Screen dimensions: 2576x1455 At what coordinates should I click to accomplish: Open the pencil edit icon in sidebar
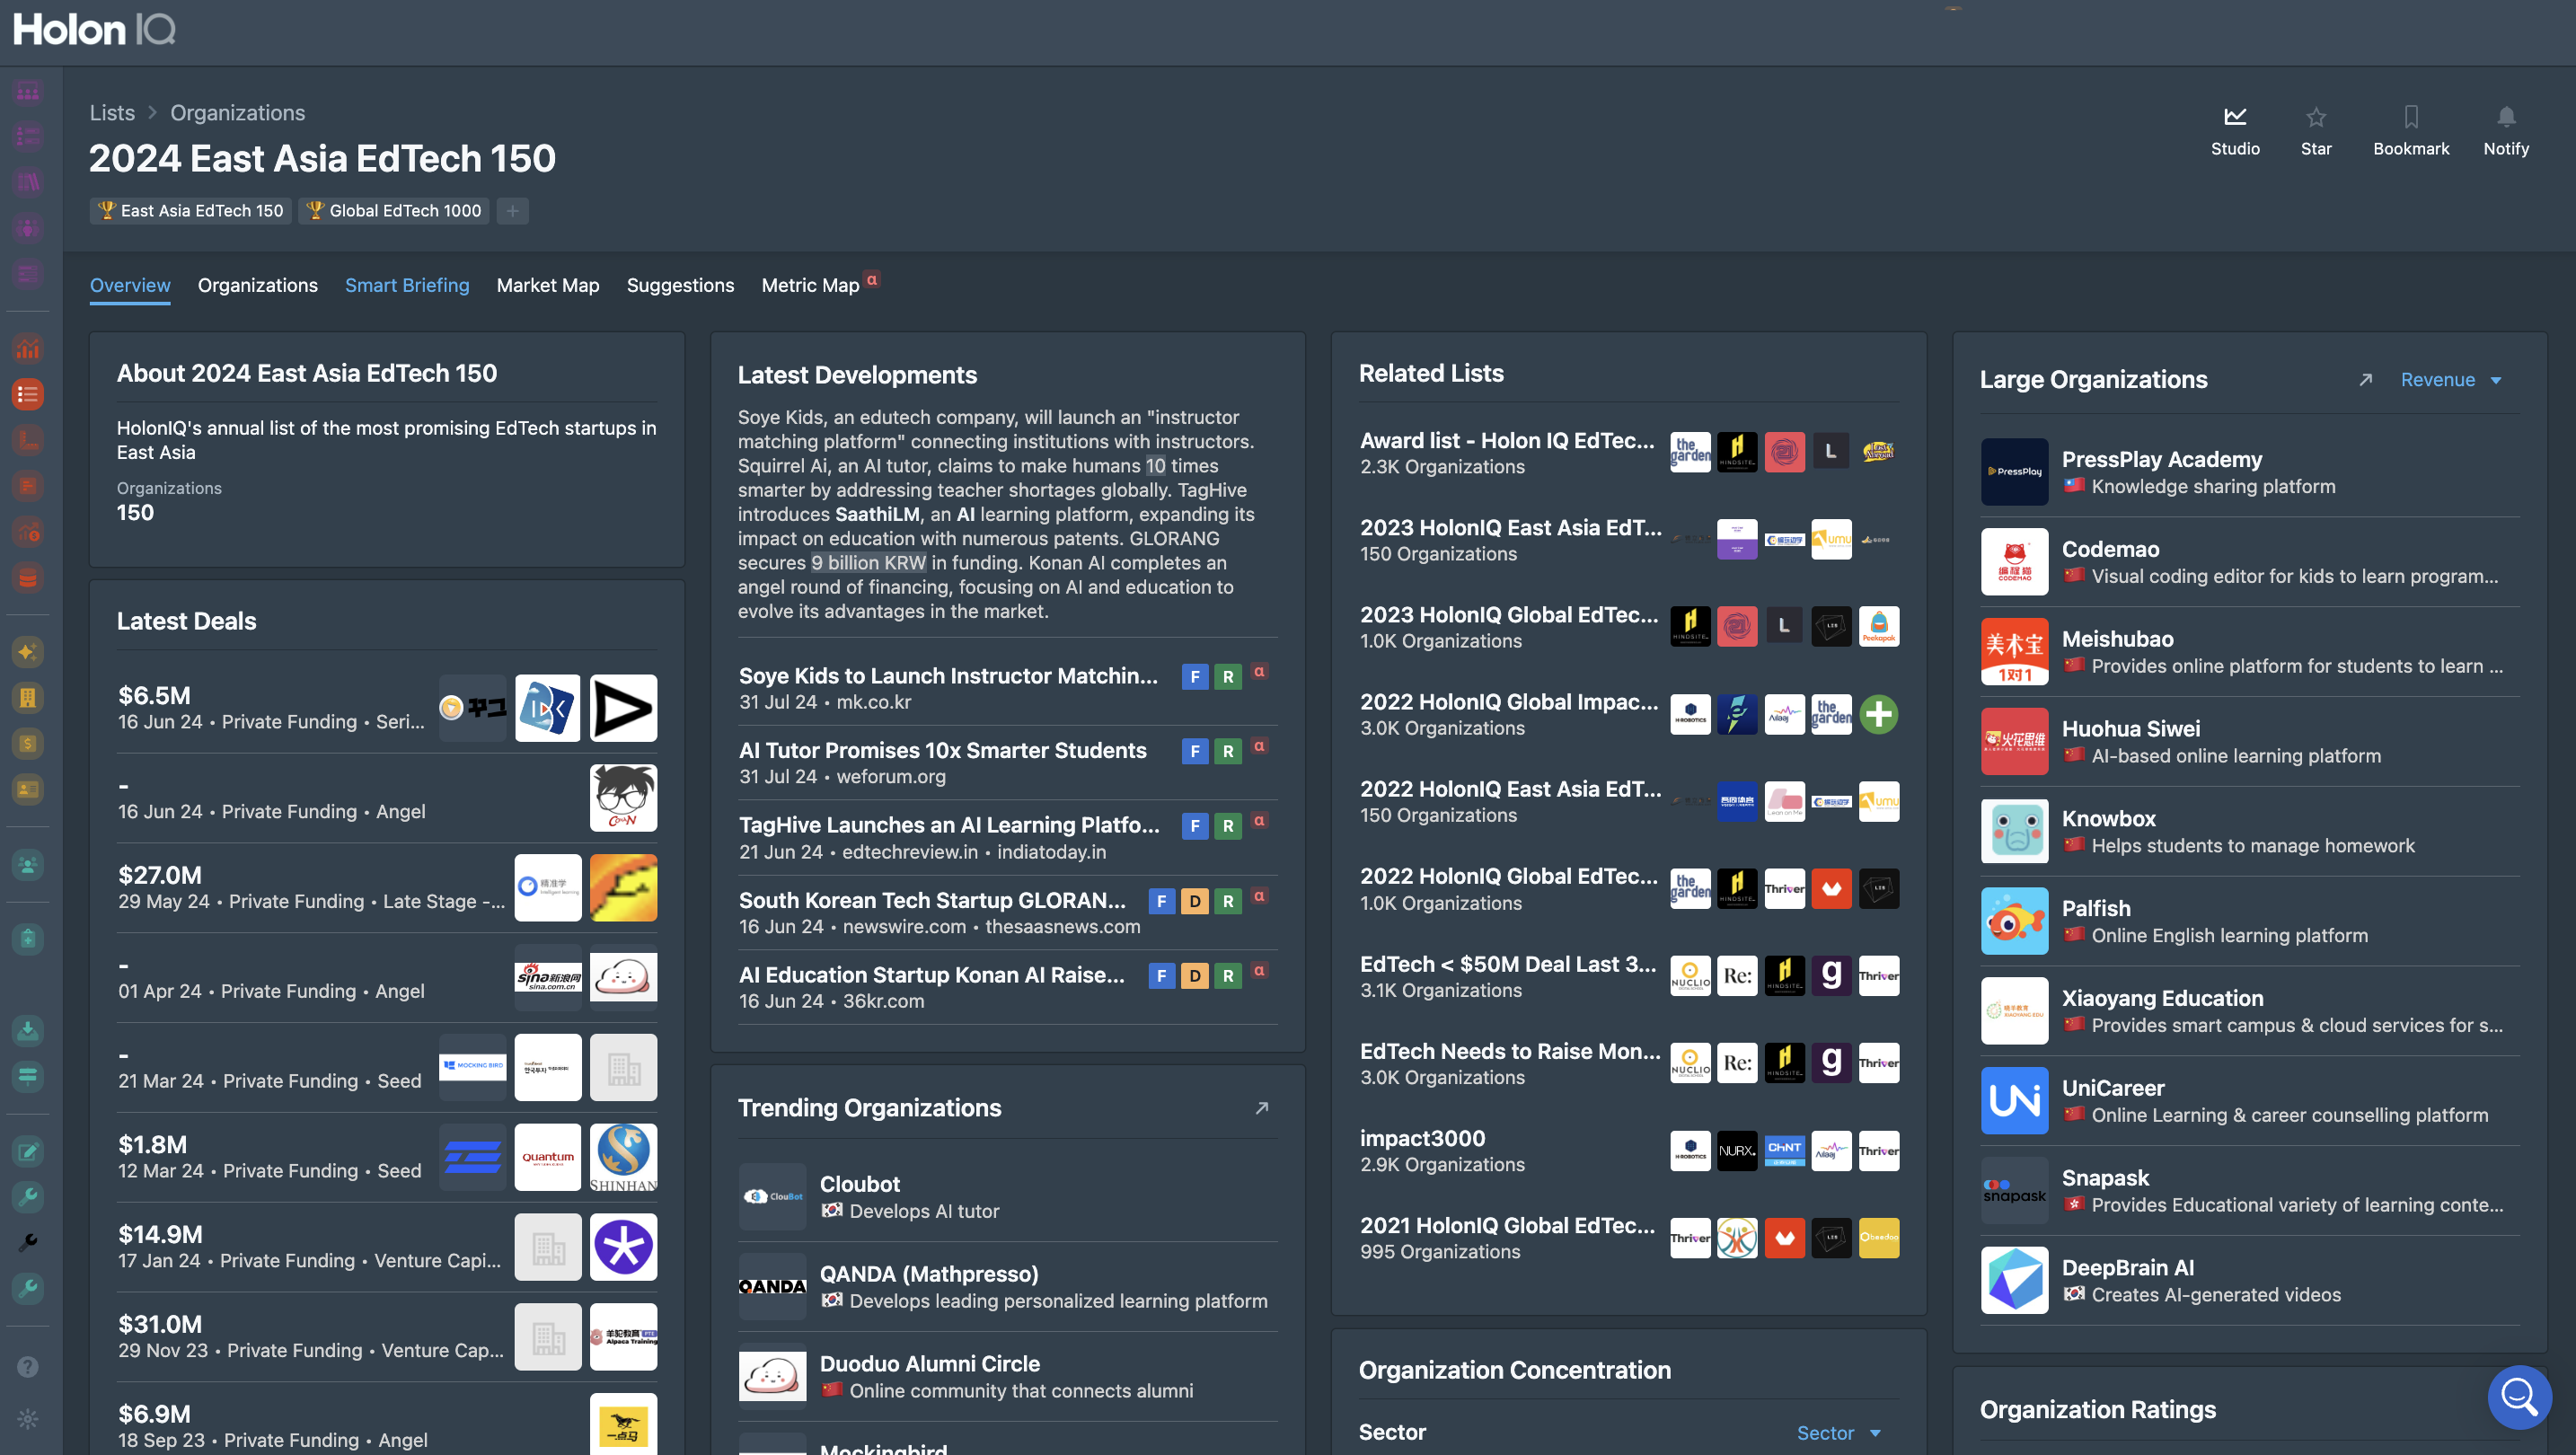point(28,1151)
